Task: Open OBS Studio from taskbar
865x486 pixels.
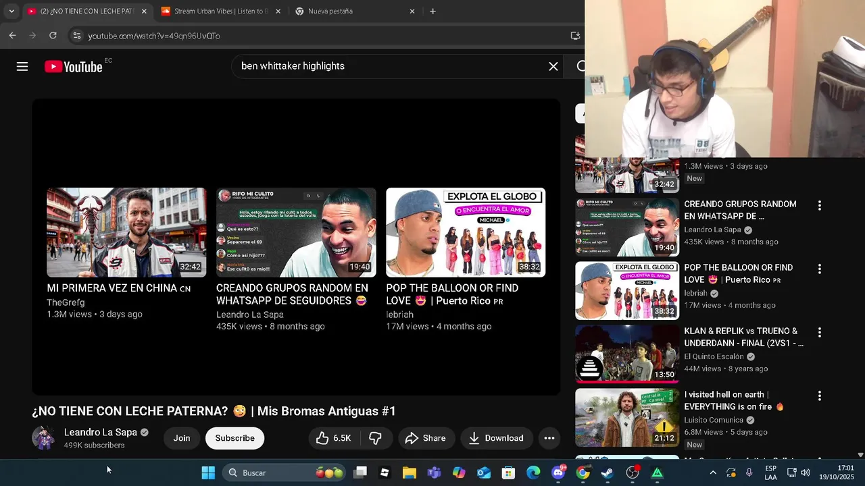Action: point(633,473)
